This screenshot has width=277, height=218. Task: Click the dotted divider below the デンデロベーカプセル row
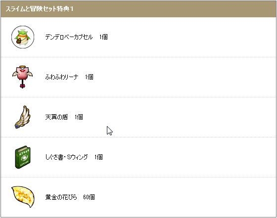coord(138,57)
